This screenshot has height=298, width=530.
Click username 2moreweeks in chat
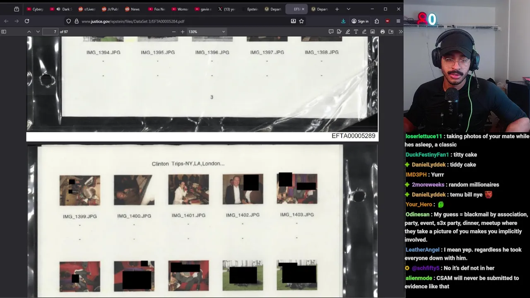pos(428,185)
